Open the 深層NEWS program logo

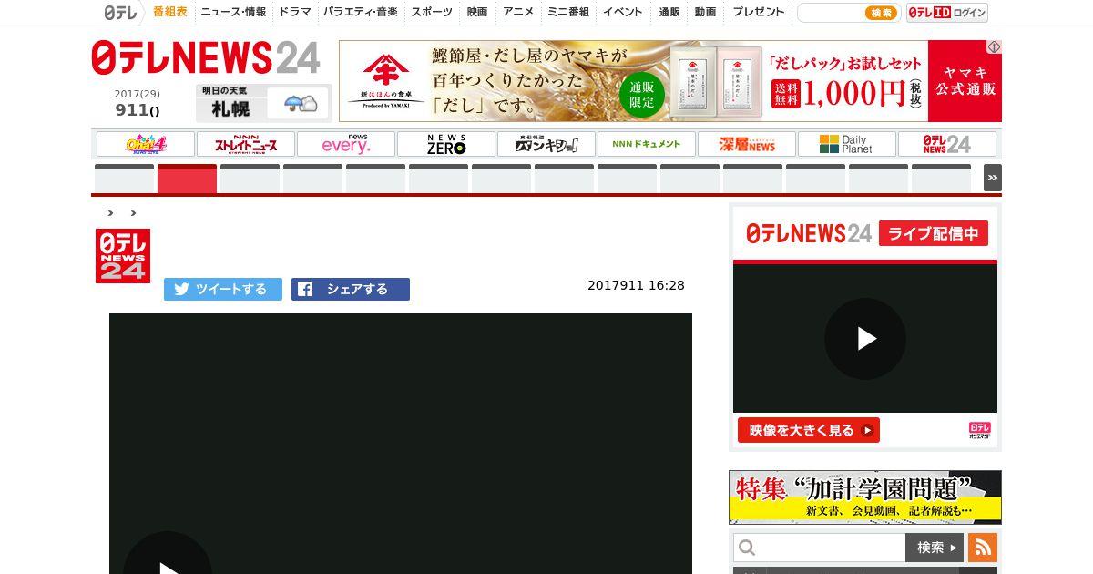coord(747,144)
